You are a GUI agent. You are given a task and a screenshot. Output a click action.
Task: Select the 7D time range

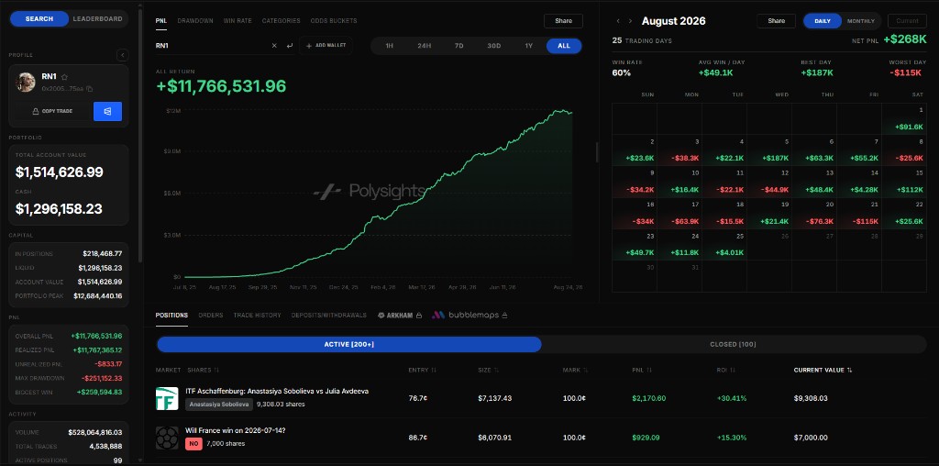point(459,46)
